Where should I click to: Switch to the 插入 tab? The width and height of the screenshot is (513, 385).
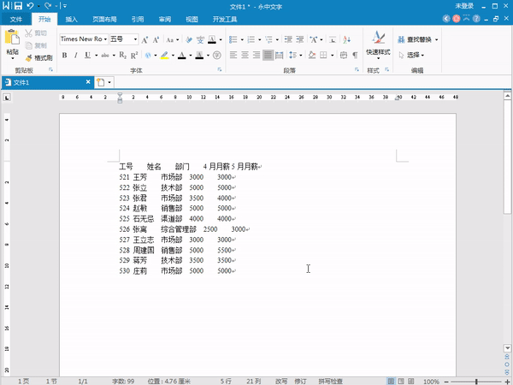pos(71,20)
